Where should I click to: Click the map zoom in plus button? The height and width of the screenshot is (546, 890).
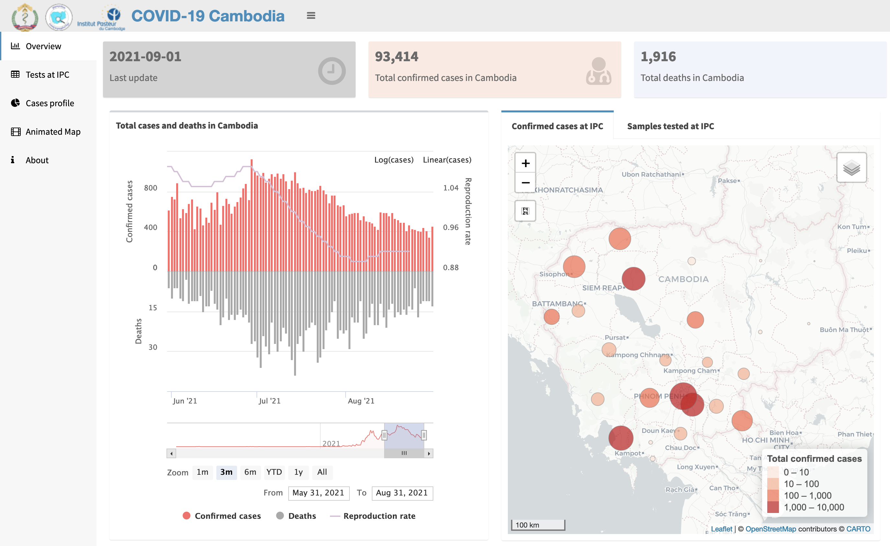525,163
